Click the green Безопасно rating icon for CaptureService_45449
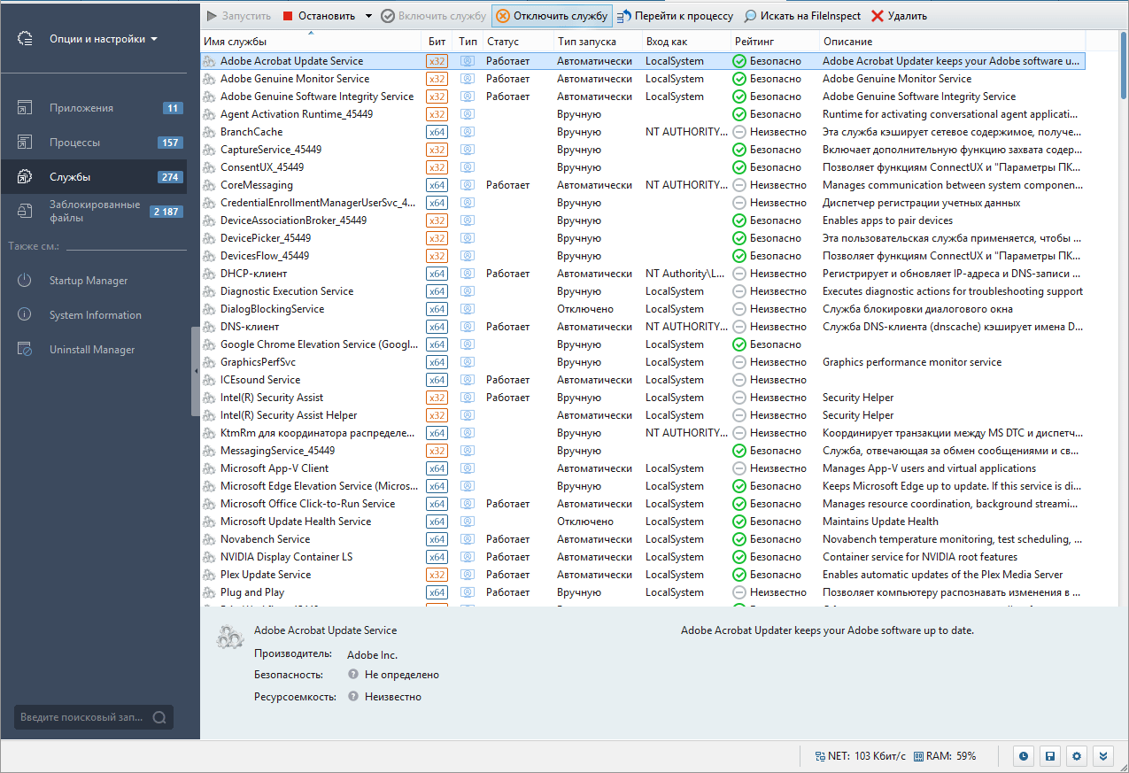The image size is (1129, 773). click(x=739, y=150)
